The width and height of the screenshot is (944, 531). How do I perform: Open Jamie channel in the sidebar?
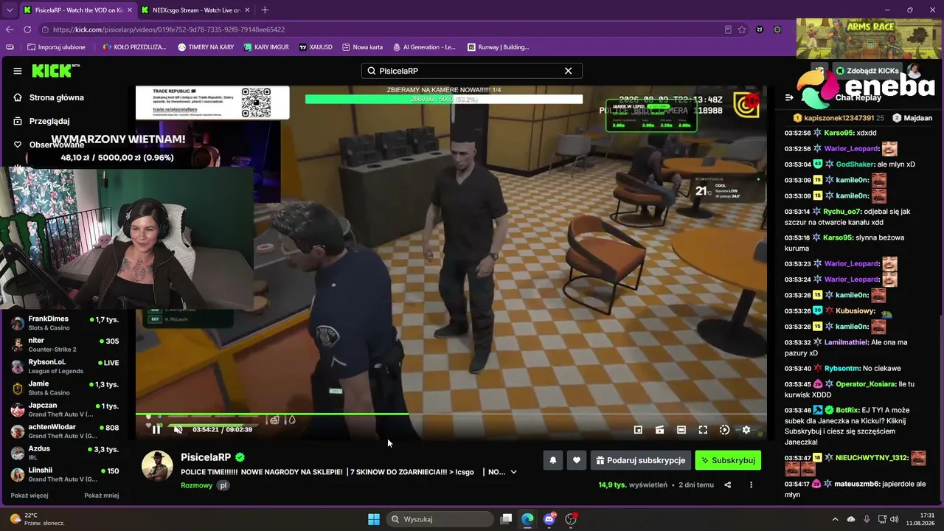pos(65,388)
